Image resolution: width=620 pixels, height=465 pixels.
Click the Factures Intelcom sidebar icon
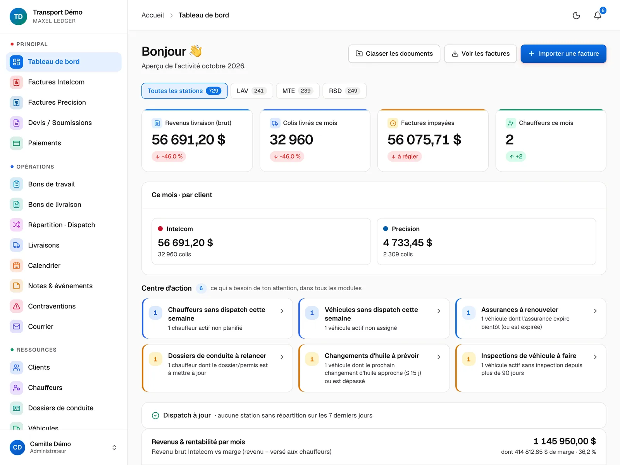point(16,82)
